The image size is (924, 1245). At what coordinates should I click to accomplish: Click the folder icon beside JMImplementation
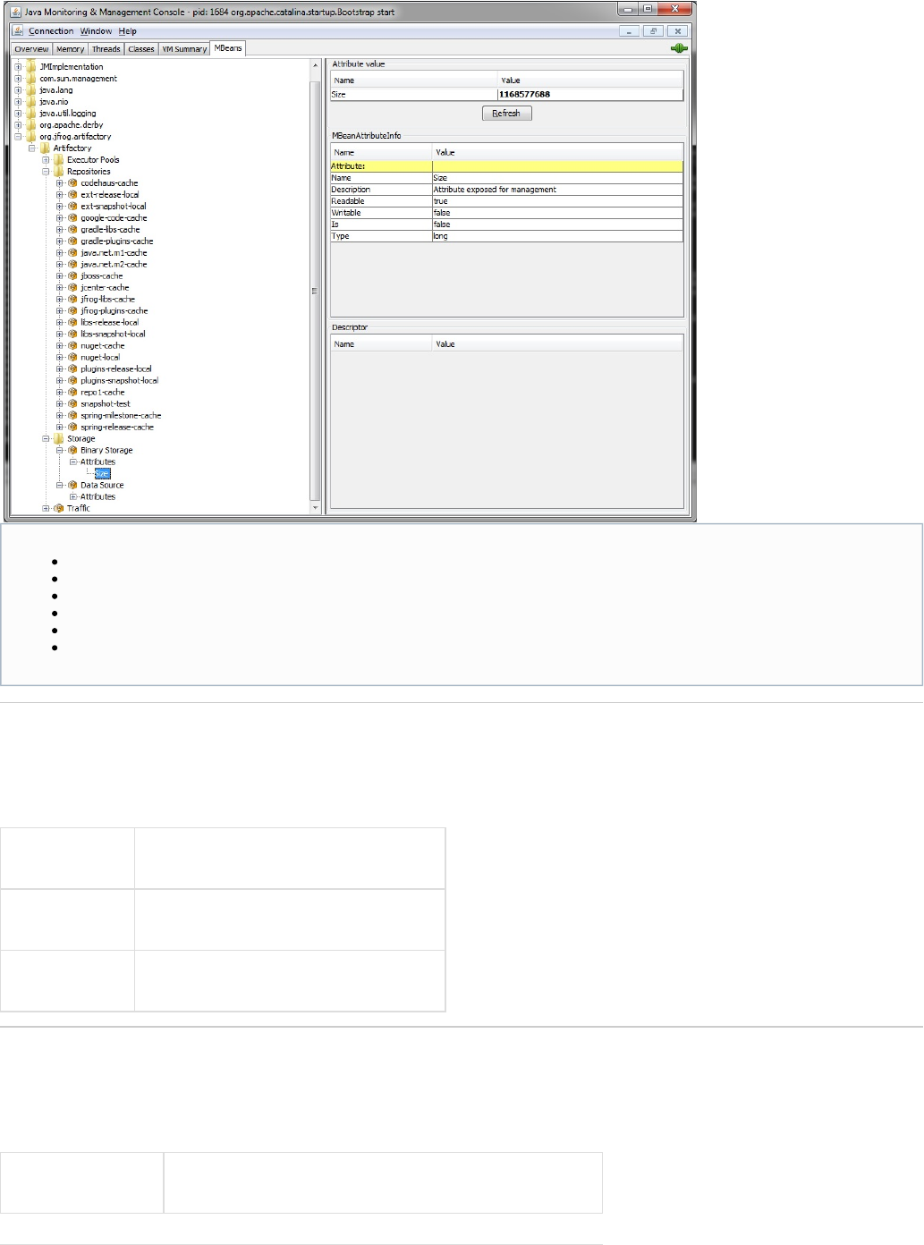pyautogui.click(x=31, y=66)
